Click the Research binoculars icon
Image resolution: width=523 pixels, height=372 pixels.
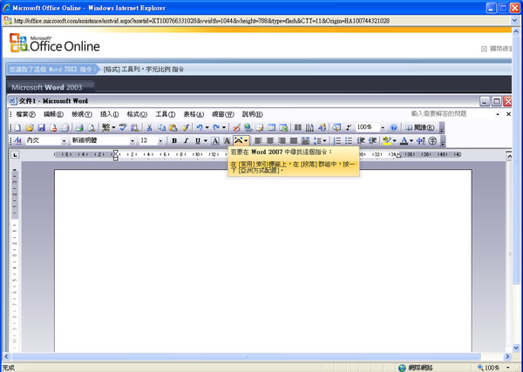click(x=134, y=128)
